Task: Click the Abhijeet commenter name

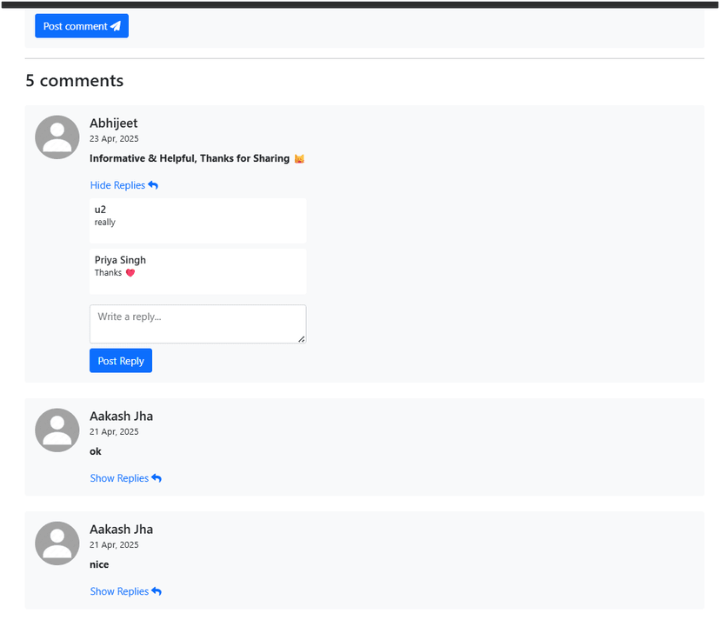Action: pyautogui.click(x=113, y=123)
